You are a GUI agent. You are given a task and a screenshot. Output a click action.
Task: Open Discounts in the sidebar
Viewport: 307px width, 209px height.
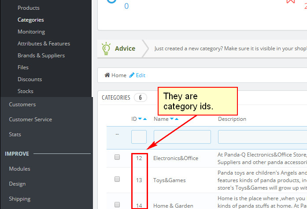click(30, 79)
